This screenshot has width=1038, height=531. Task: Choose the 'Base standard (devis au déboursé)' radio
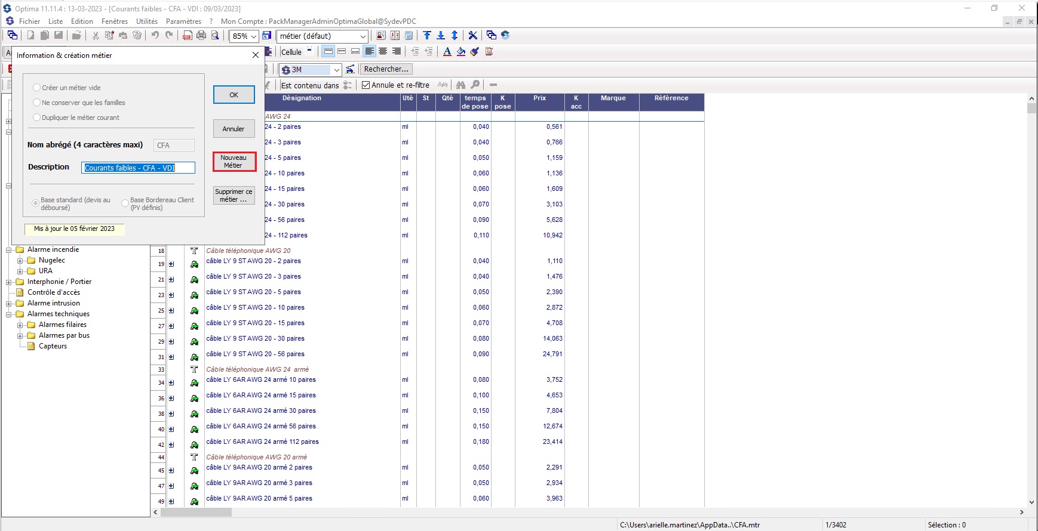pyautogui.click(x=36, y=203)
